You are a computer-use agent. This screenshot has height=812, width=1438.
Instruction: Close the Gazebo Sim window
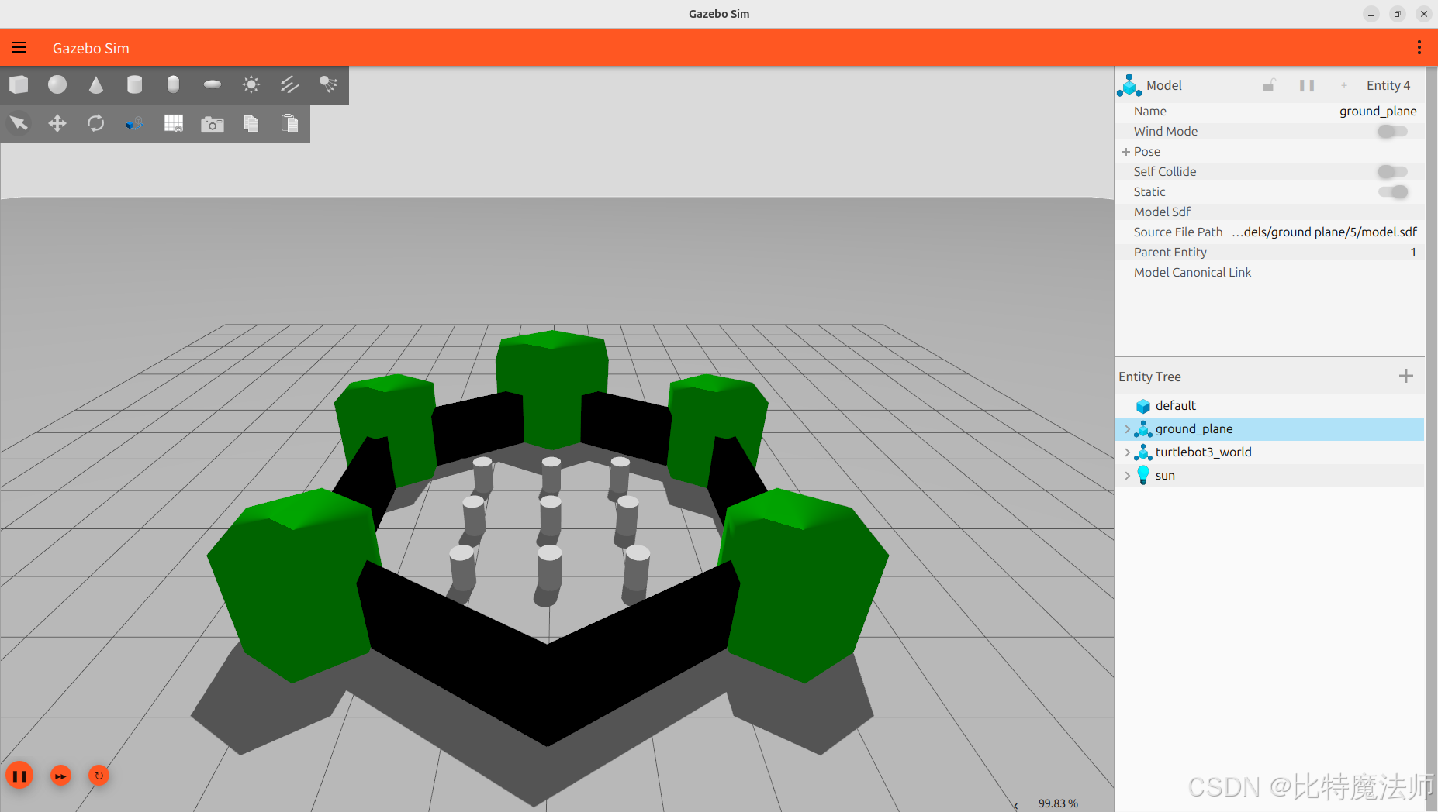1423,14
